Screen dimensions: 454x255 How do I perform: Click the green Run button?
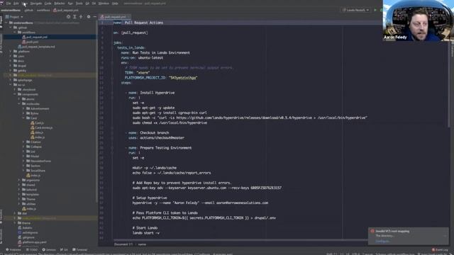(375, 10)
